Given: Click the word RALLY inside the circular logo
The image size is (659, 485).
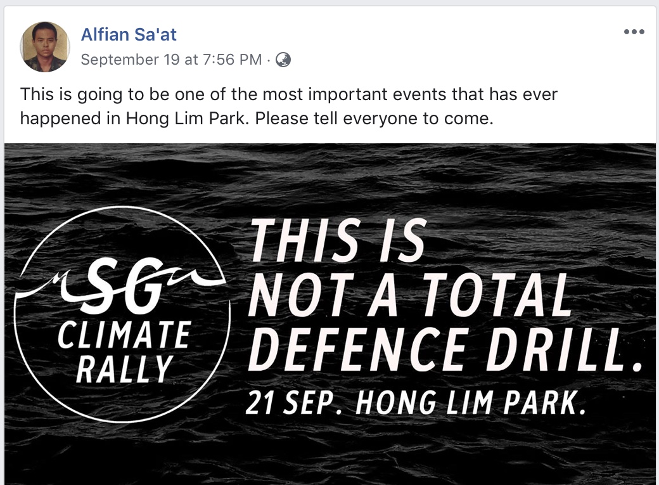Looking at the screenshot, I should (125, 368).
